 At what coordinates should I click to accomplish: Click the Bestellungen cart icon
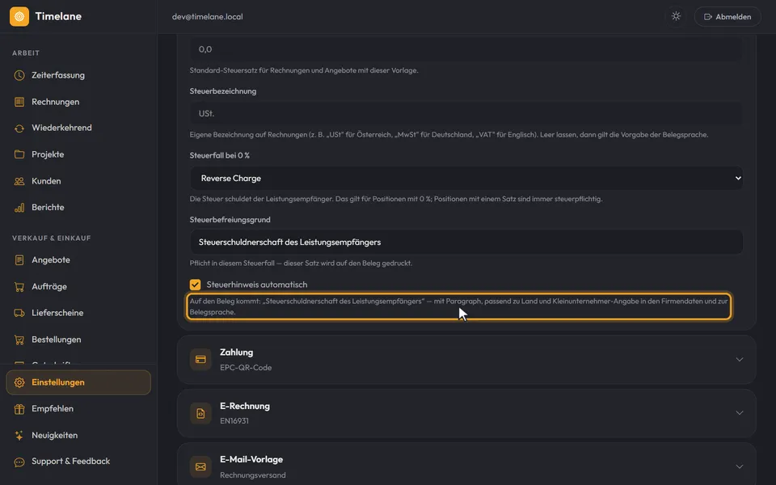click(x=19, y=339)
